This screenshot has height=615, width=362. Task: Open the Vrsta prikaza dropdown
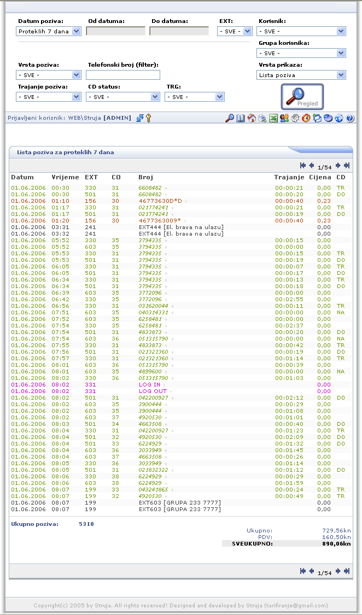301,75
